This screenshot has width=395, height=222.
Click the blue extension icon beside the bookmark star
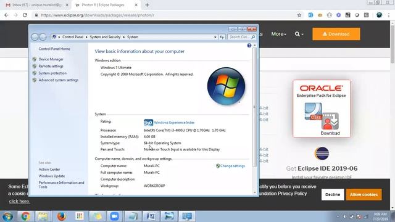click(x=310, y=15)
